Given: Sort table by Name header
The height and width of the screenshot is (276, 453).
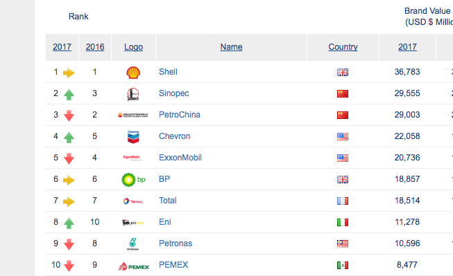Looking at the screenshot, I should (x=231, y=47).
